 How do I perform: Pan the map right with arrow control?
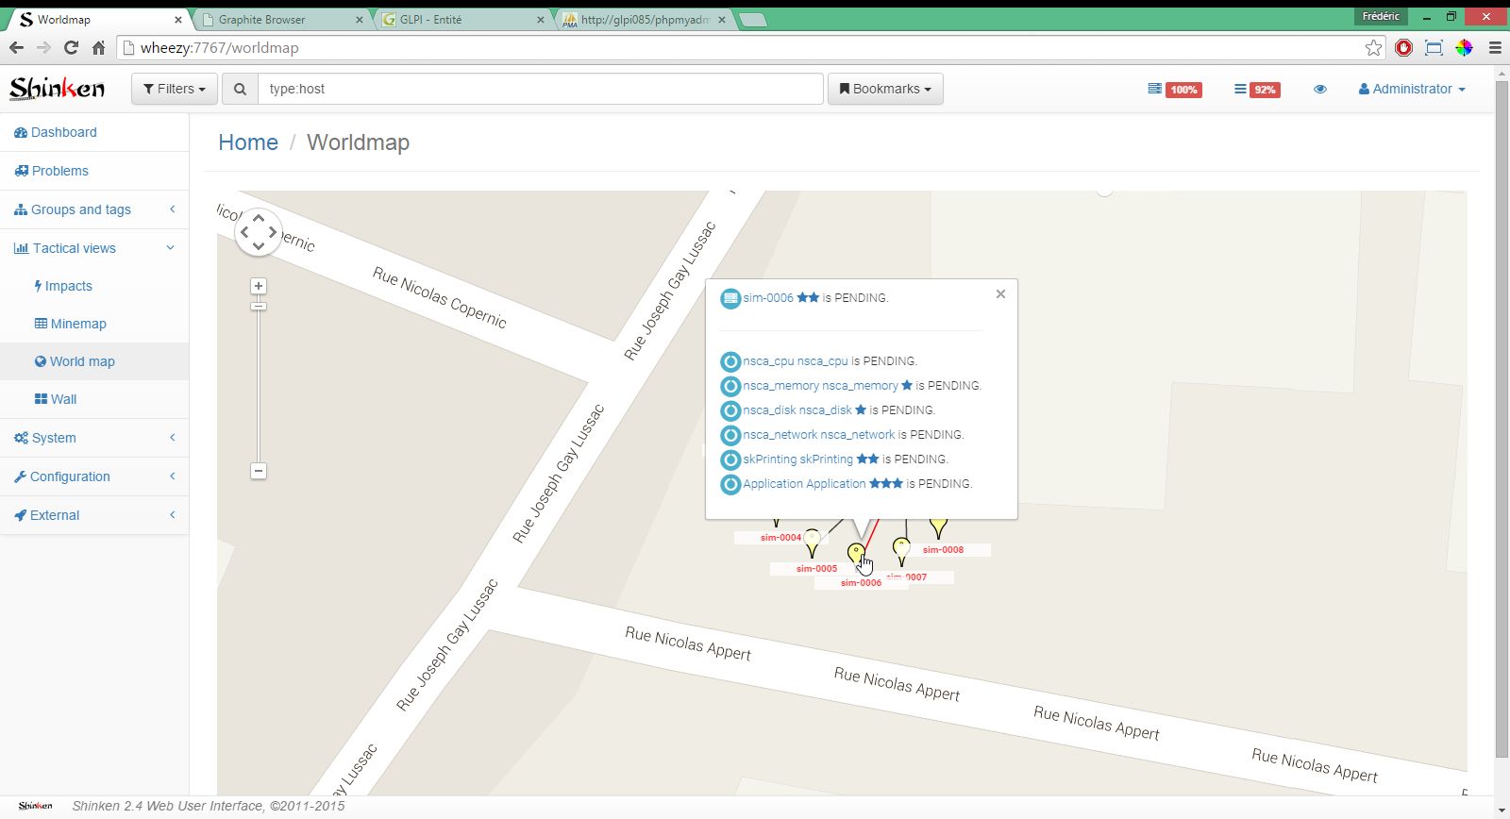click(x=273, y=232)
